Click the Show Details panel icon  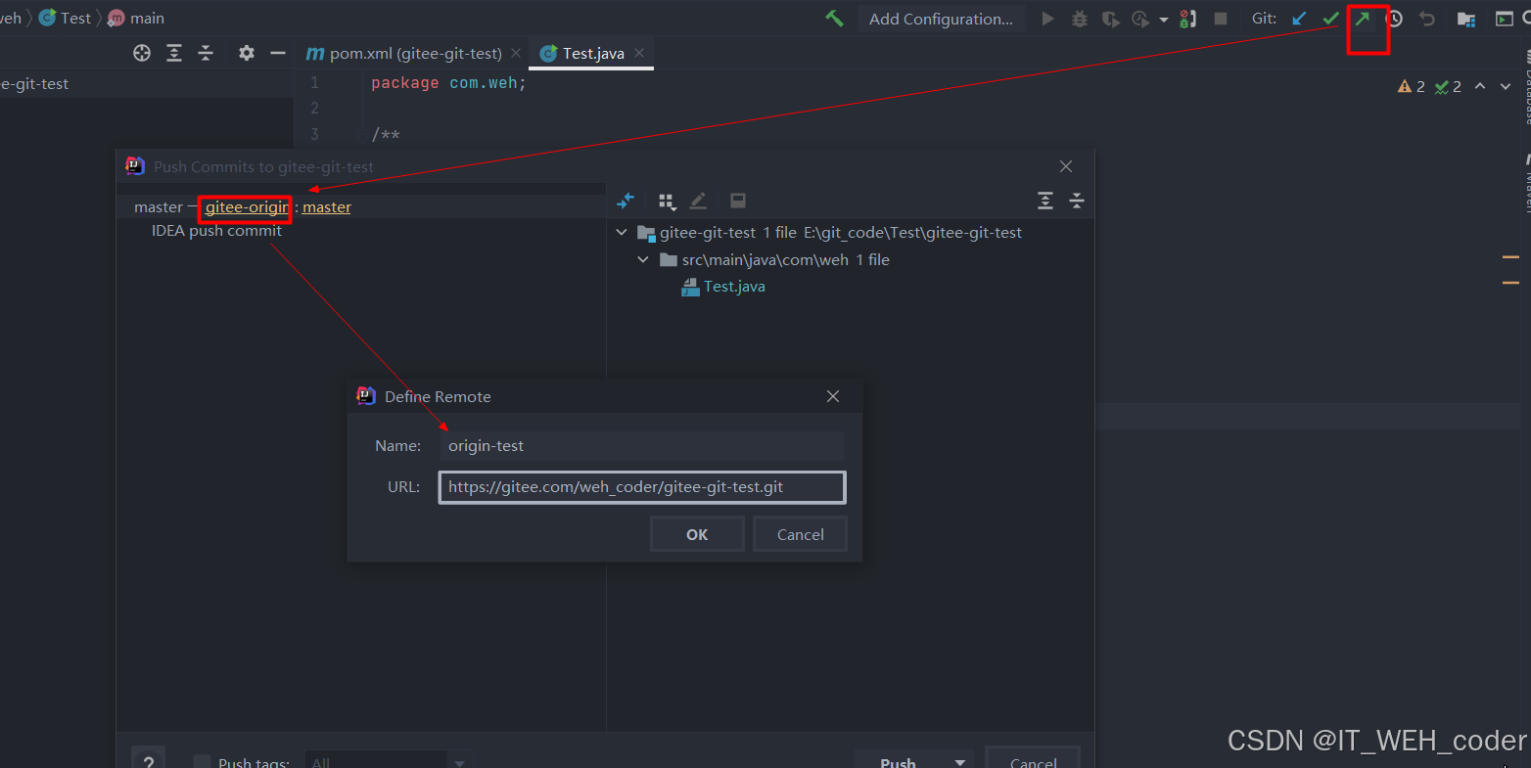click(x=738, y=201)
